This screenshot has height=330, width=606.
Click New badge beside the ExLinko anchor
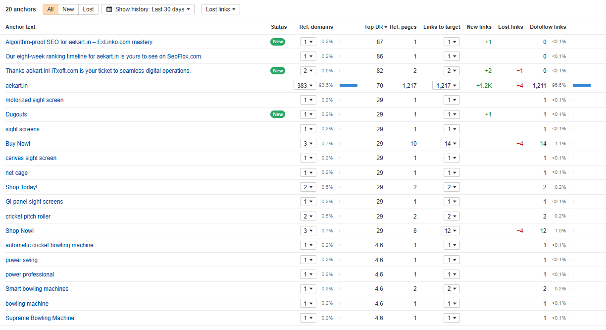(278, 42)
